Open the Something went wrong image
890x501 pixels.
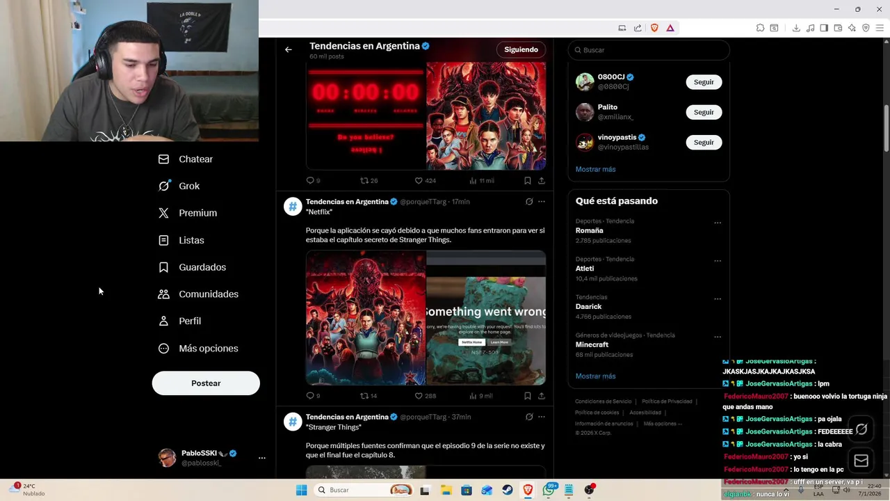tap(486, 318)
